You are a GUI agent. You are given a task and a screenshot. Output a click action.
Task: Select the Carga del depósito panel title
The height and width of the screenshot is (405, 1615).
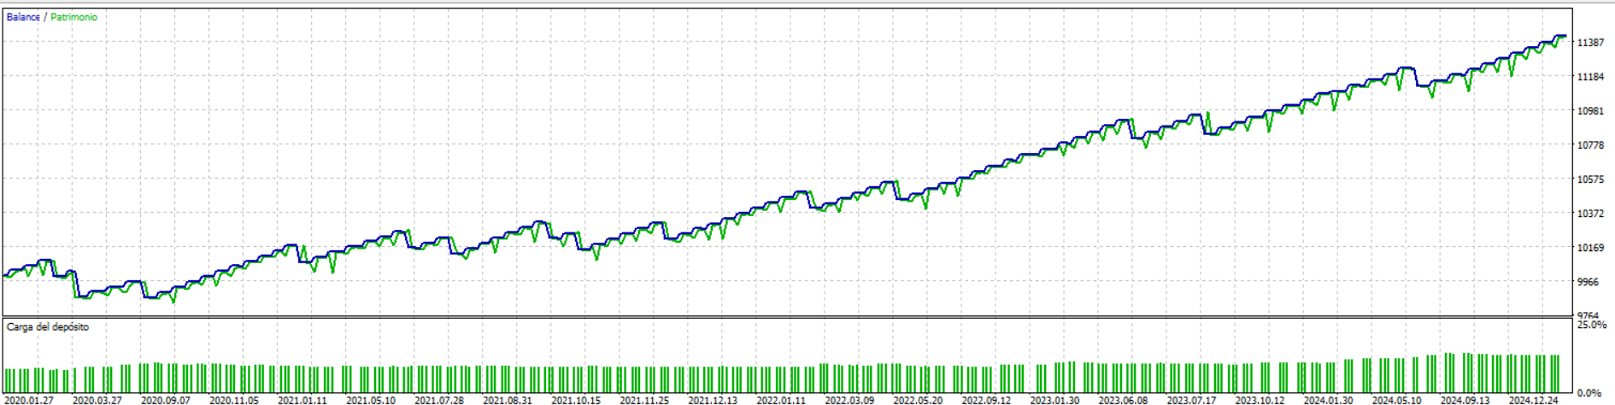click(x=48, y=327)
